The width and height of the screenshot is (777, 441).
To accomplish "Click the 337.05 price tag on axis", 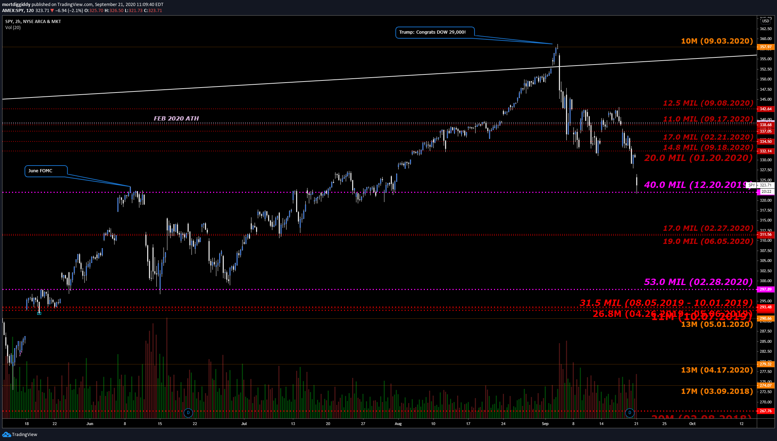I will point(766,131).
